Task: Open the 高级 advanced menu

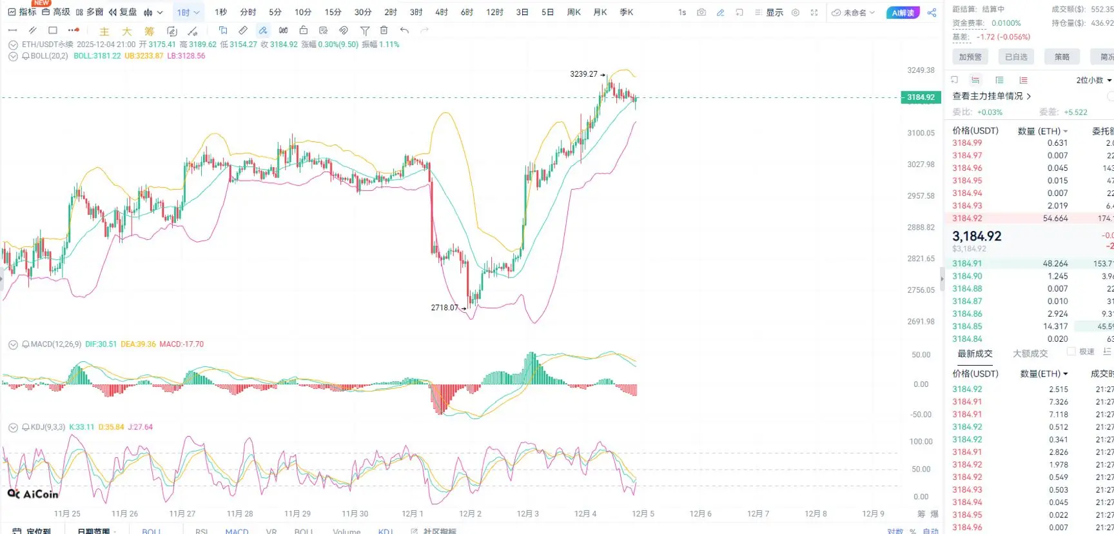Action: pos(56,12)
